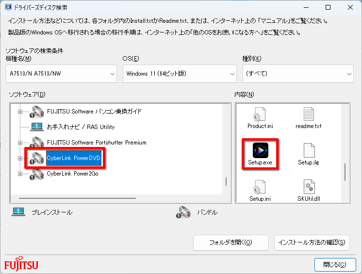Click the SKUtil.dll file icon

pyautogui.click(x=309, y=186)
